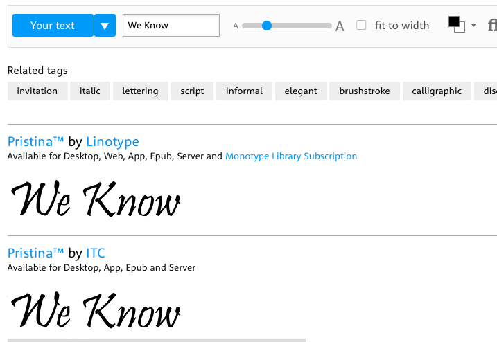Select the calligraphic tag

(x=437, y=91)
